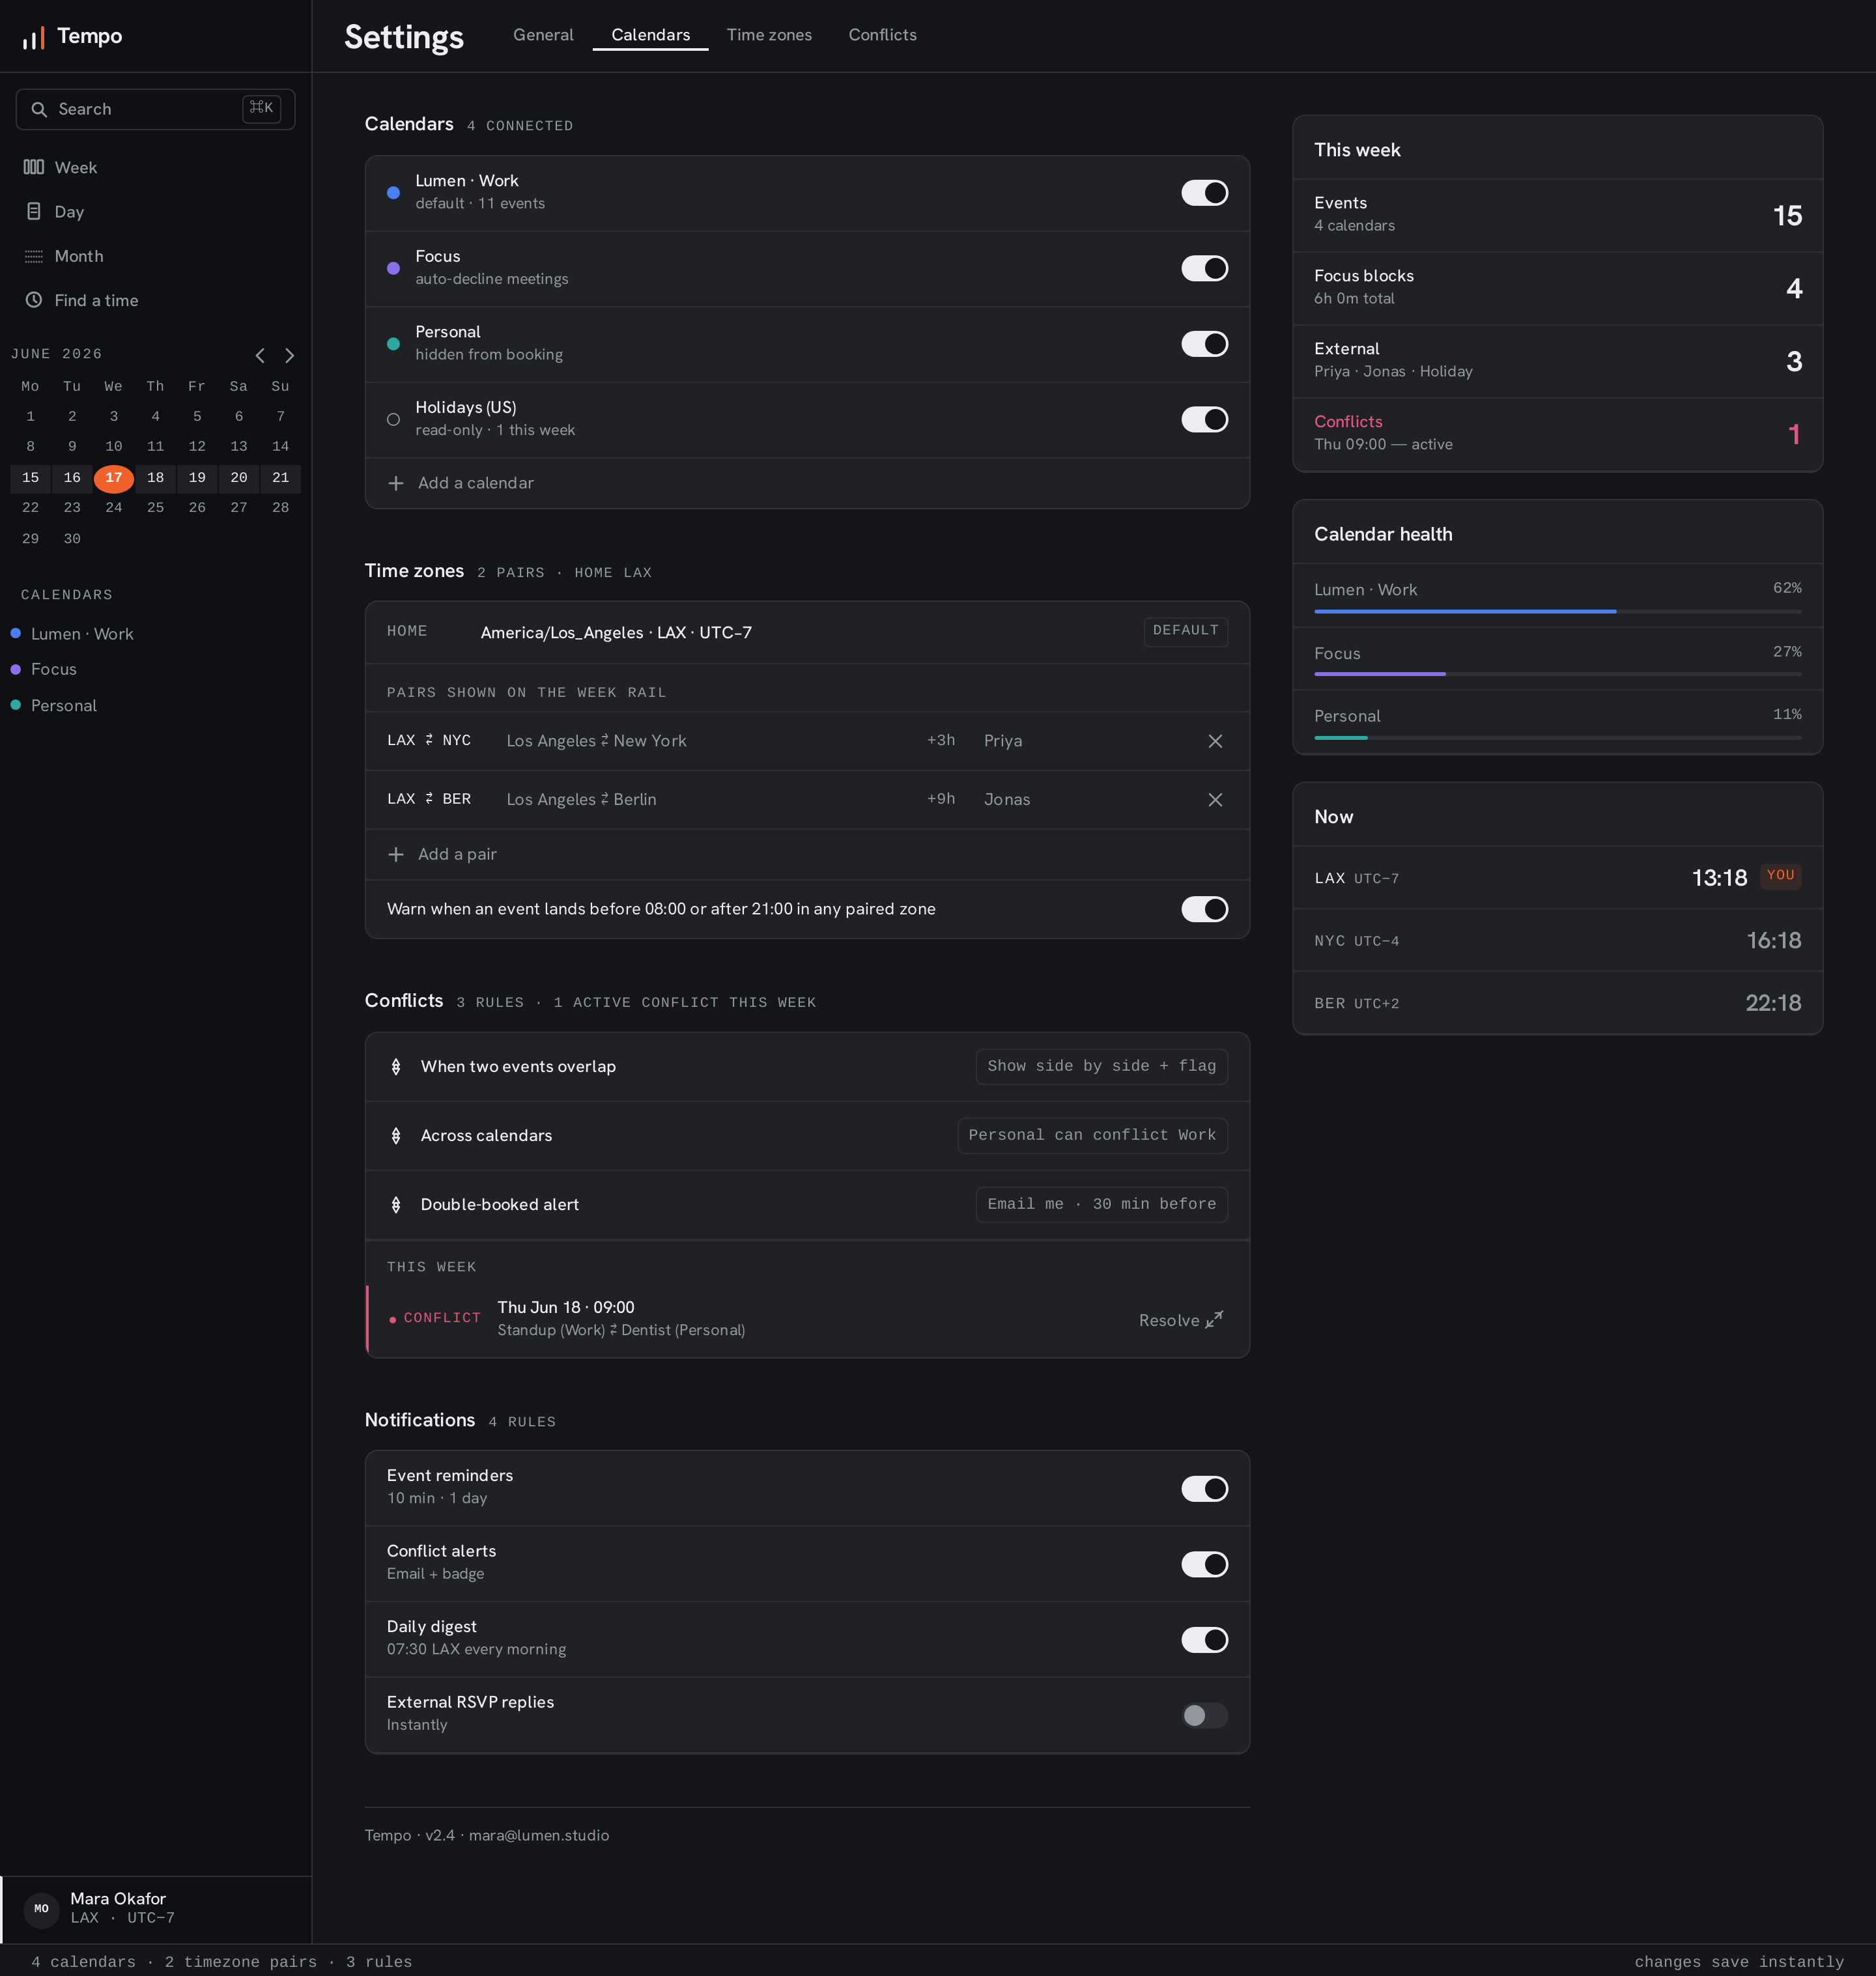Screen dimensions: 1876x1976
Task: Click the BER UTC+2 clock row
Action: 1557,1003
